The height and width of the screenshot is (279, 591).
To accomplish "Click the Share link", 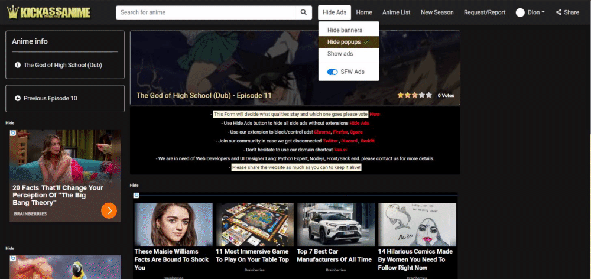I will 567,12.
